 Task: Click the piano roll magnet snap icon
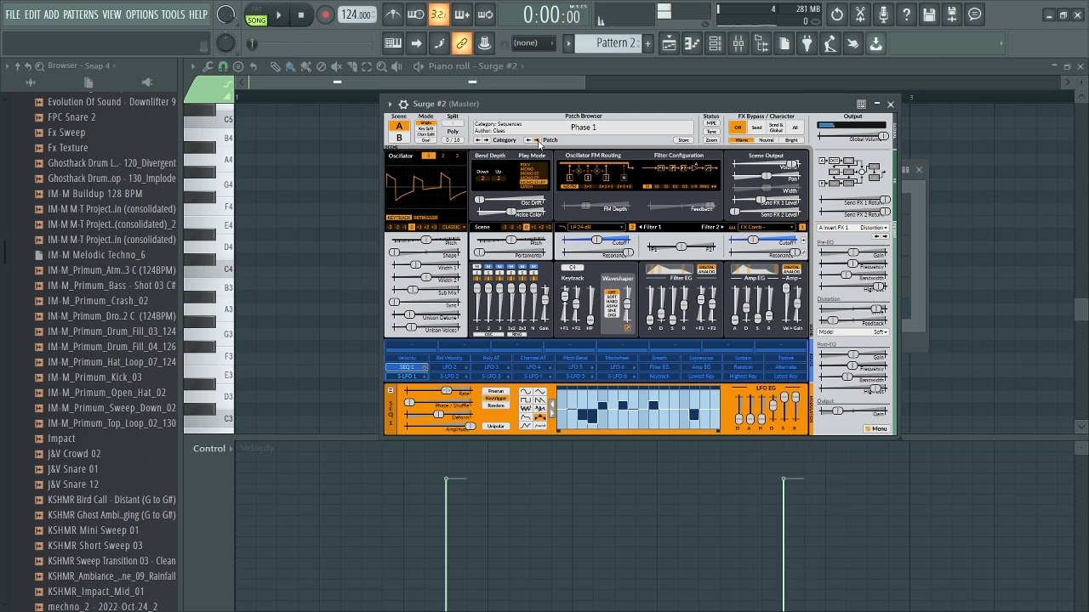coord(223,66)
